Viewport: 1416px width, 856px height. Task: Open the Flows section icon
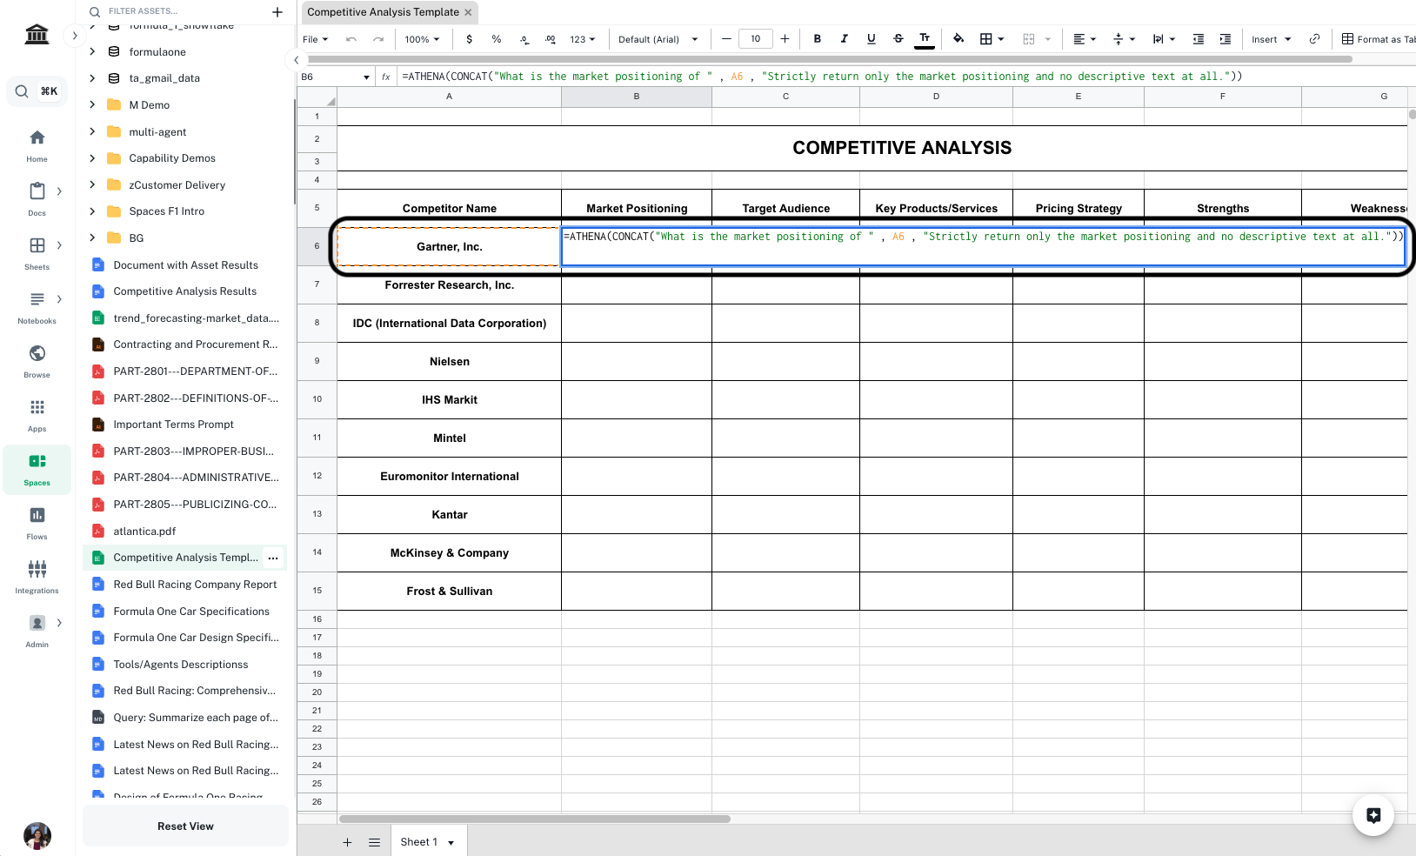pos(37,515)
